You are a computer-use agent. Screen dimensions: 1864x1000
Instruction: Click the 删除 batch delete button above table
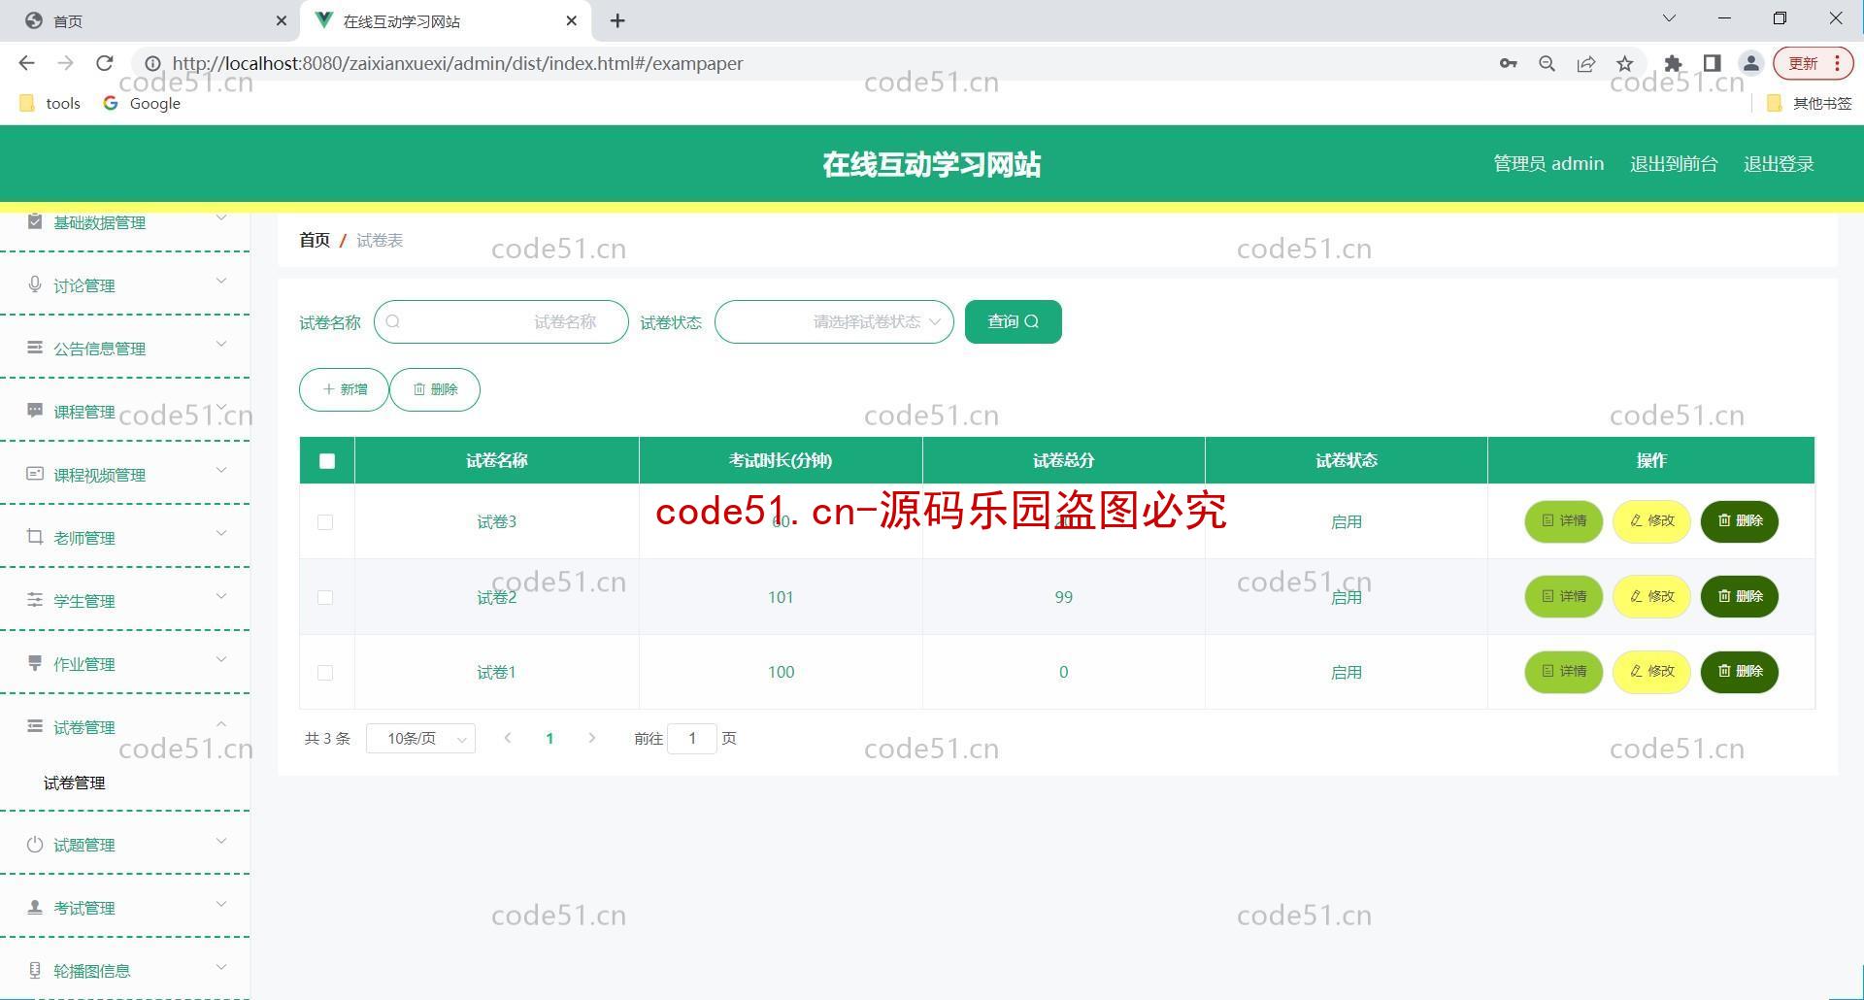tap(435, 389)
